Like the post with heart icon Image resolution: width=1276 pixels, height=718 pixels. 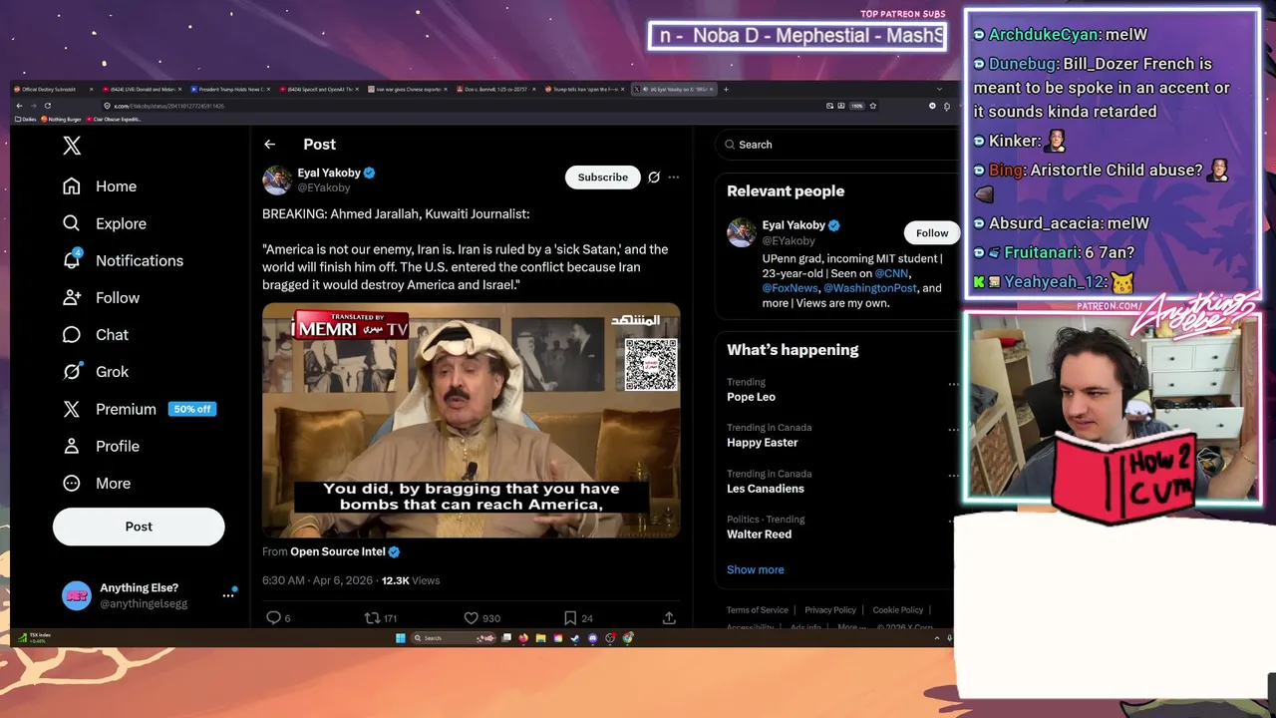click(471, 618)
